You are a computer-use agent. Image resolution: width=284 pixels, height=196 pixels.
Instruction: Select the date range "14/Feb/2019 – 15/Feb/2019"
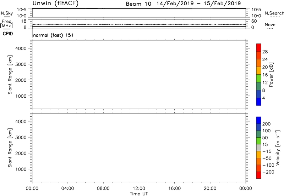coord(199,4)
